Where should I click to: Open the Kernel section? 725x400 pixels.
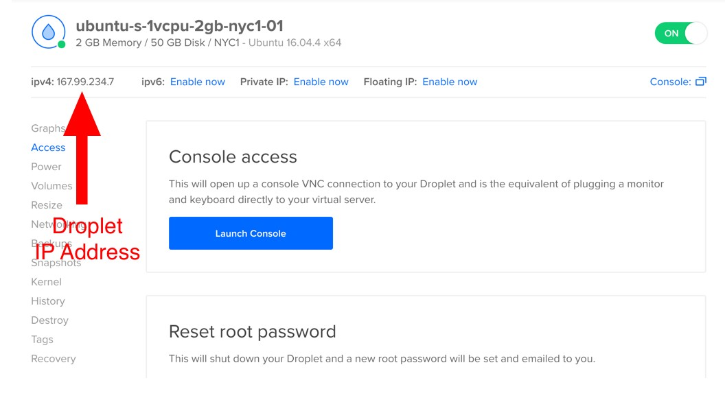[x=46, y=282]
